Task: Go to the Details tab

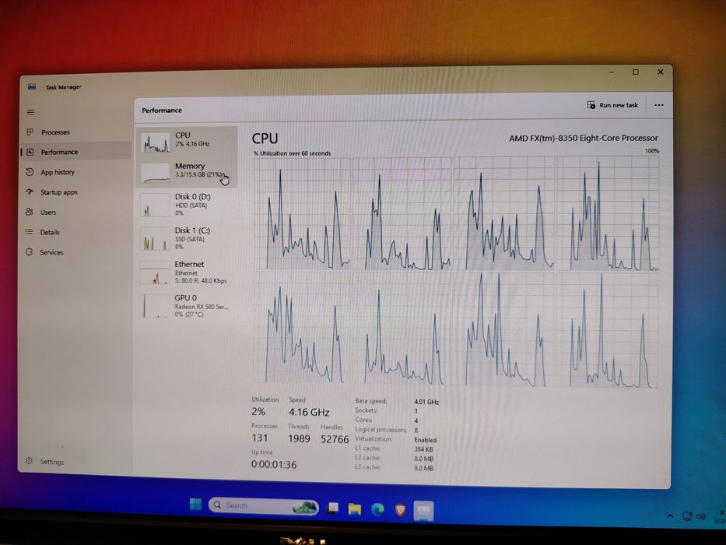Action: [75, 232]
